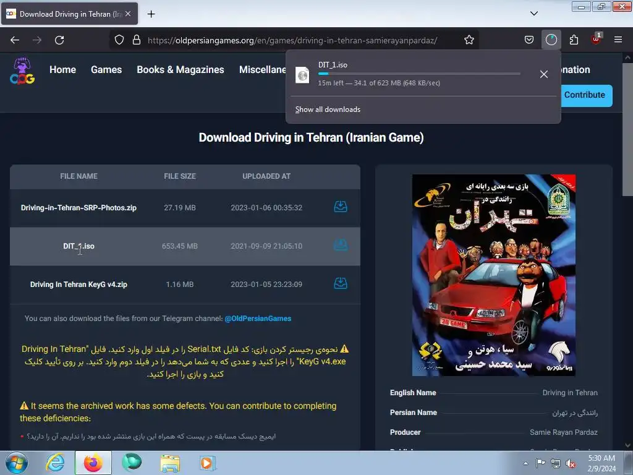Open the file explorer folder taskbar icon
The height and width of the screenshot is (475, 633).
170,463
